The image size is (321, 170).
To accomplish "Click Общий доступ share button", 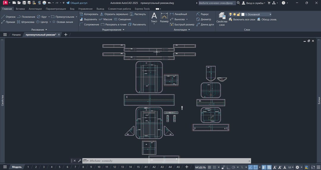I will click(x=77, y=3).
